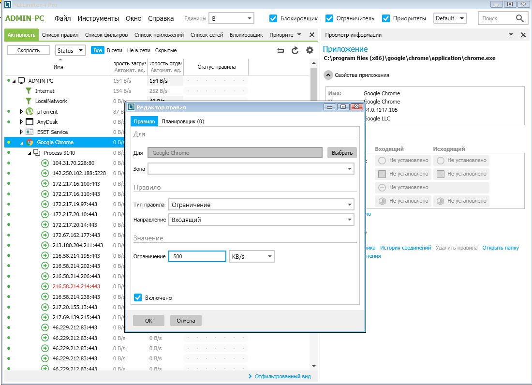Open the KB/s unit dropdown
The width and height of the screenshot is (532, 385).
[251, 256]
